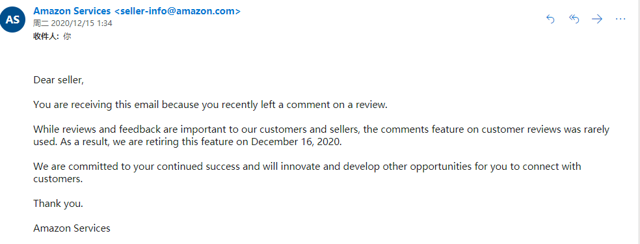Image resolution: width=640 pixels, height=244 pixels.
Task: Open the more actions ellipsis menu
Action: click(x=620, y=19)
